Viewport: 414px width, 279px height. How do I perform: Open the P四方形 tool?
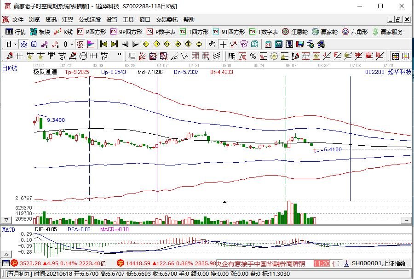tap(92, 32)
